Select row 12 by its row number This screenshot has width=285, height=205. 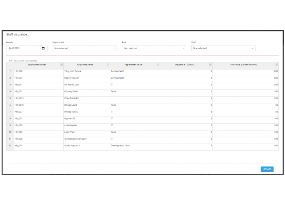click(10, 146)
